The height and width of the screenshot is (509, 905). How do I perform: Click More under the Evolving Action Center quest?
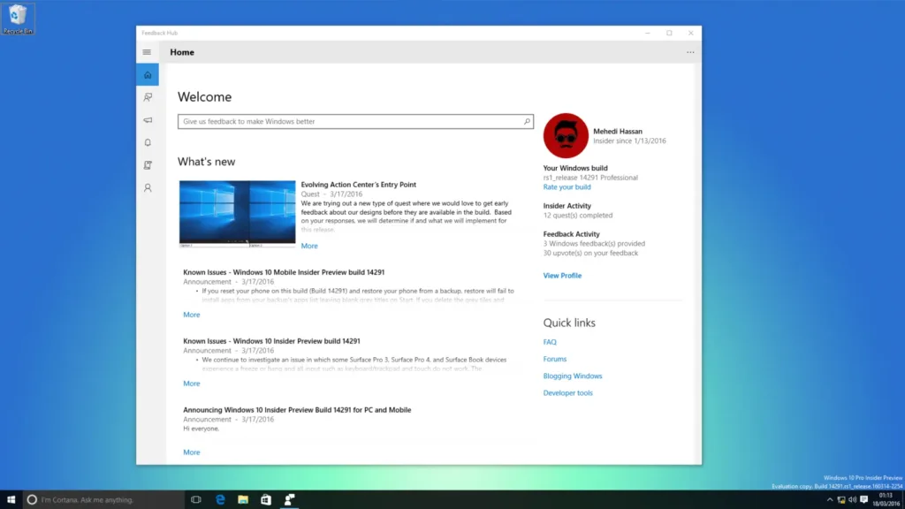pyautogui.click(x=309, y=246)
